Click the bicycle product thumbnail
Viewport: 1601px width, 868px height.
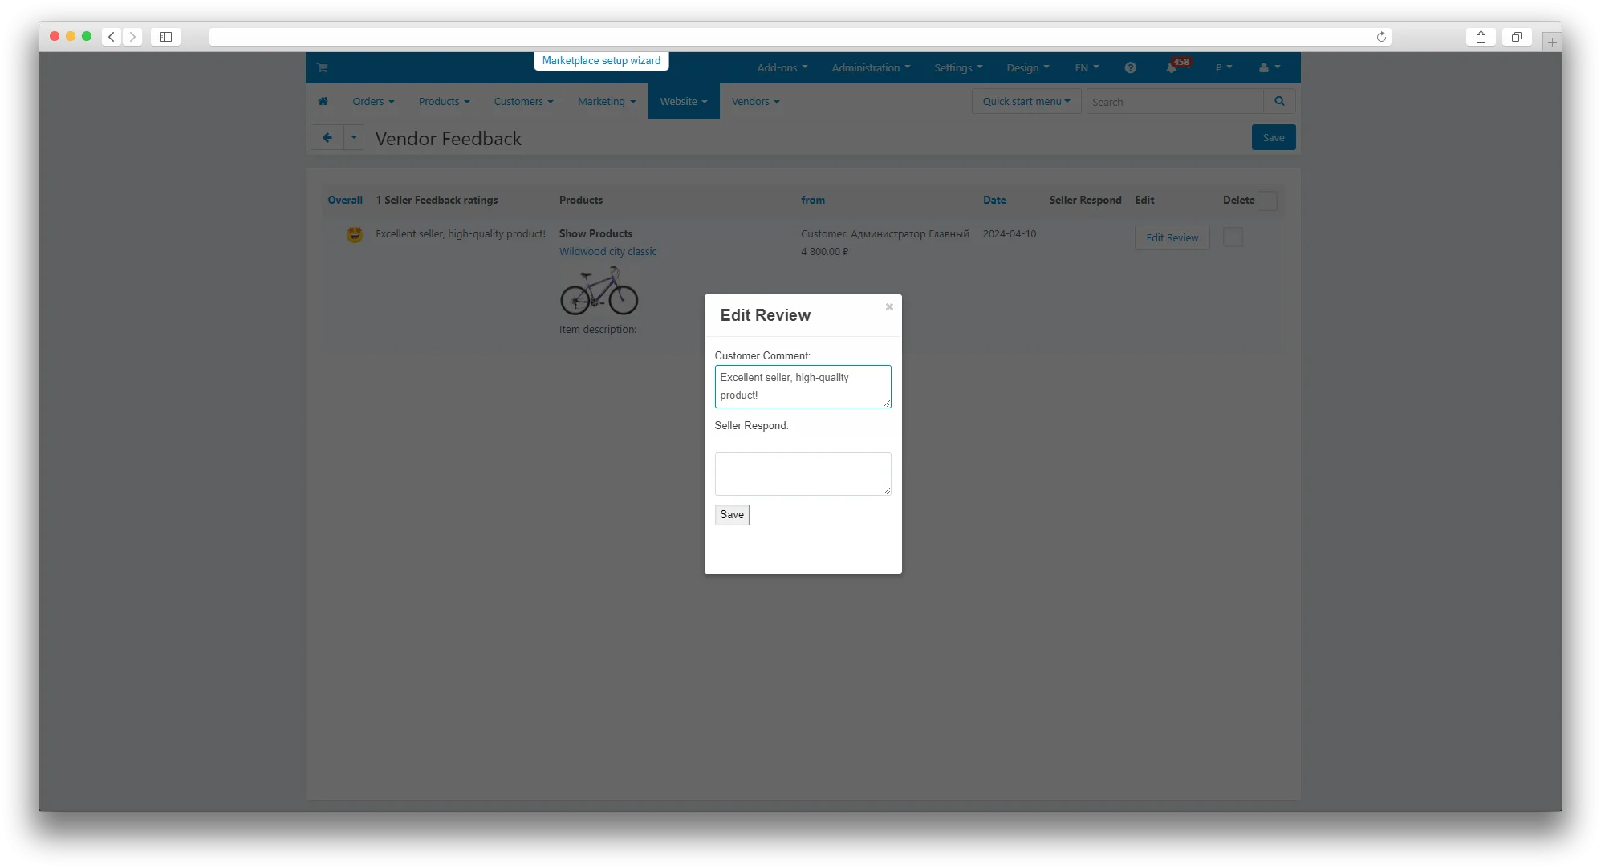click(x=599, y=290)
